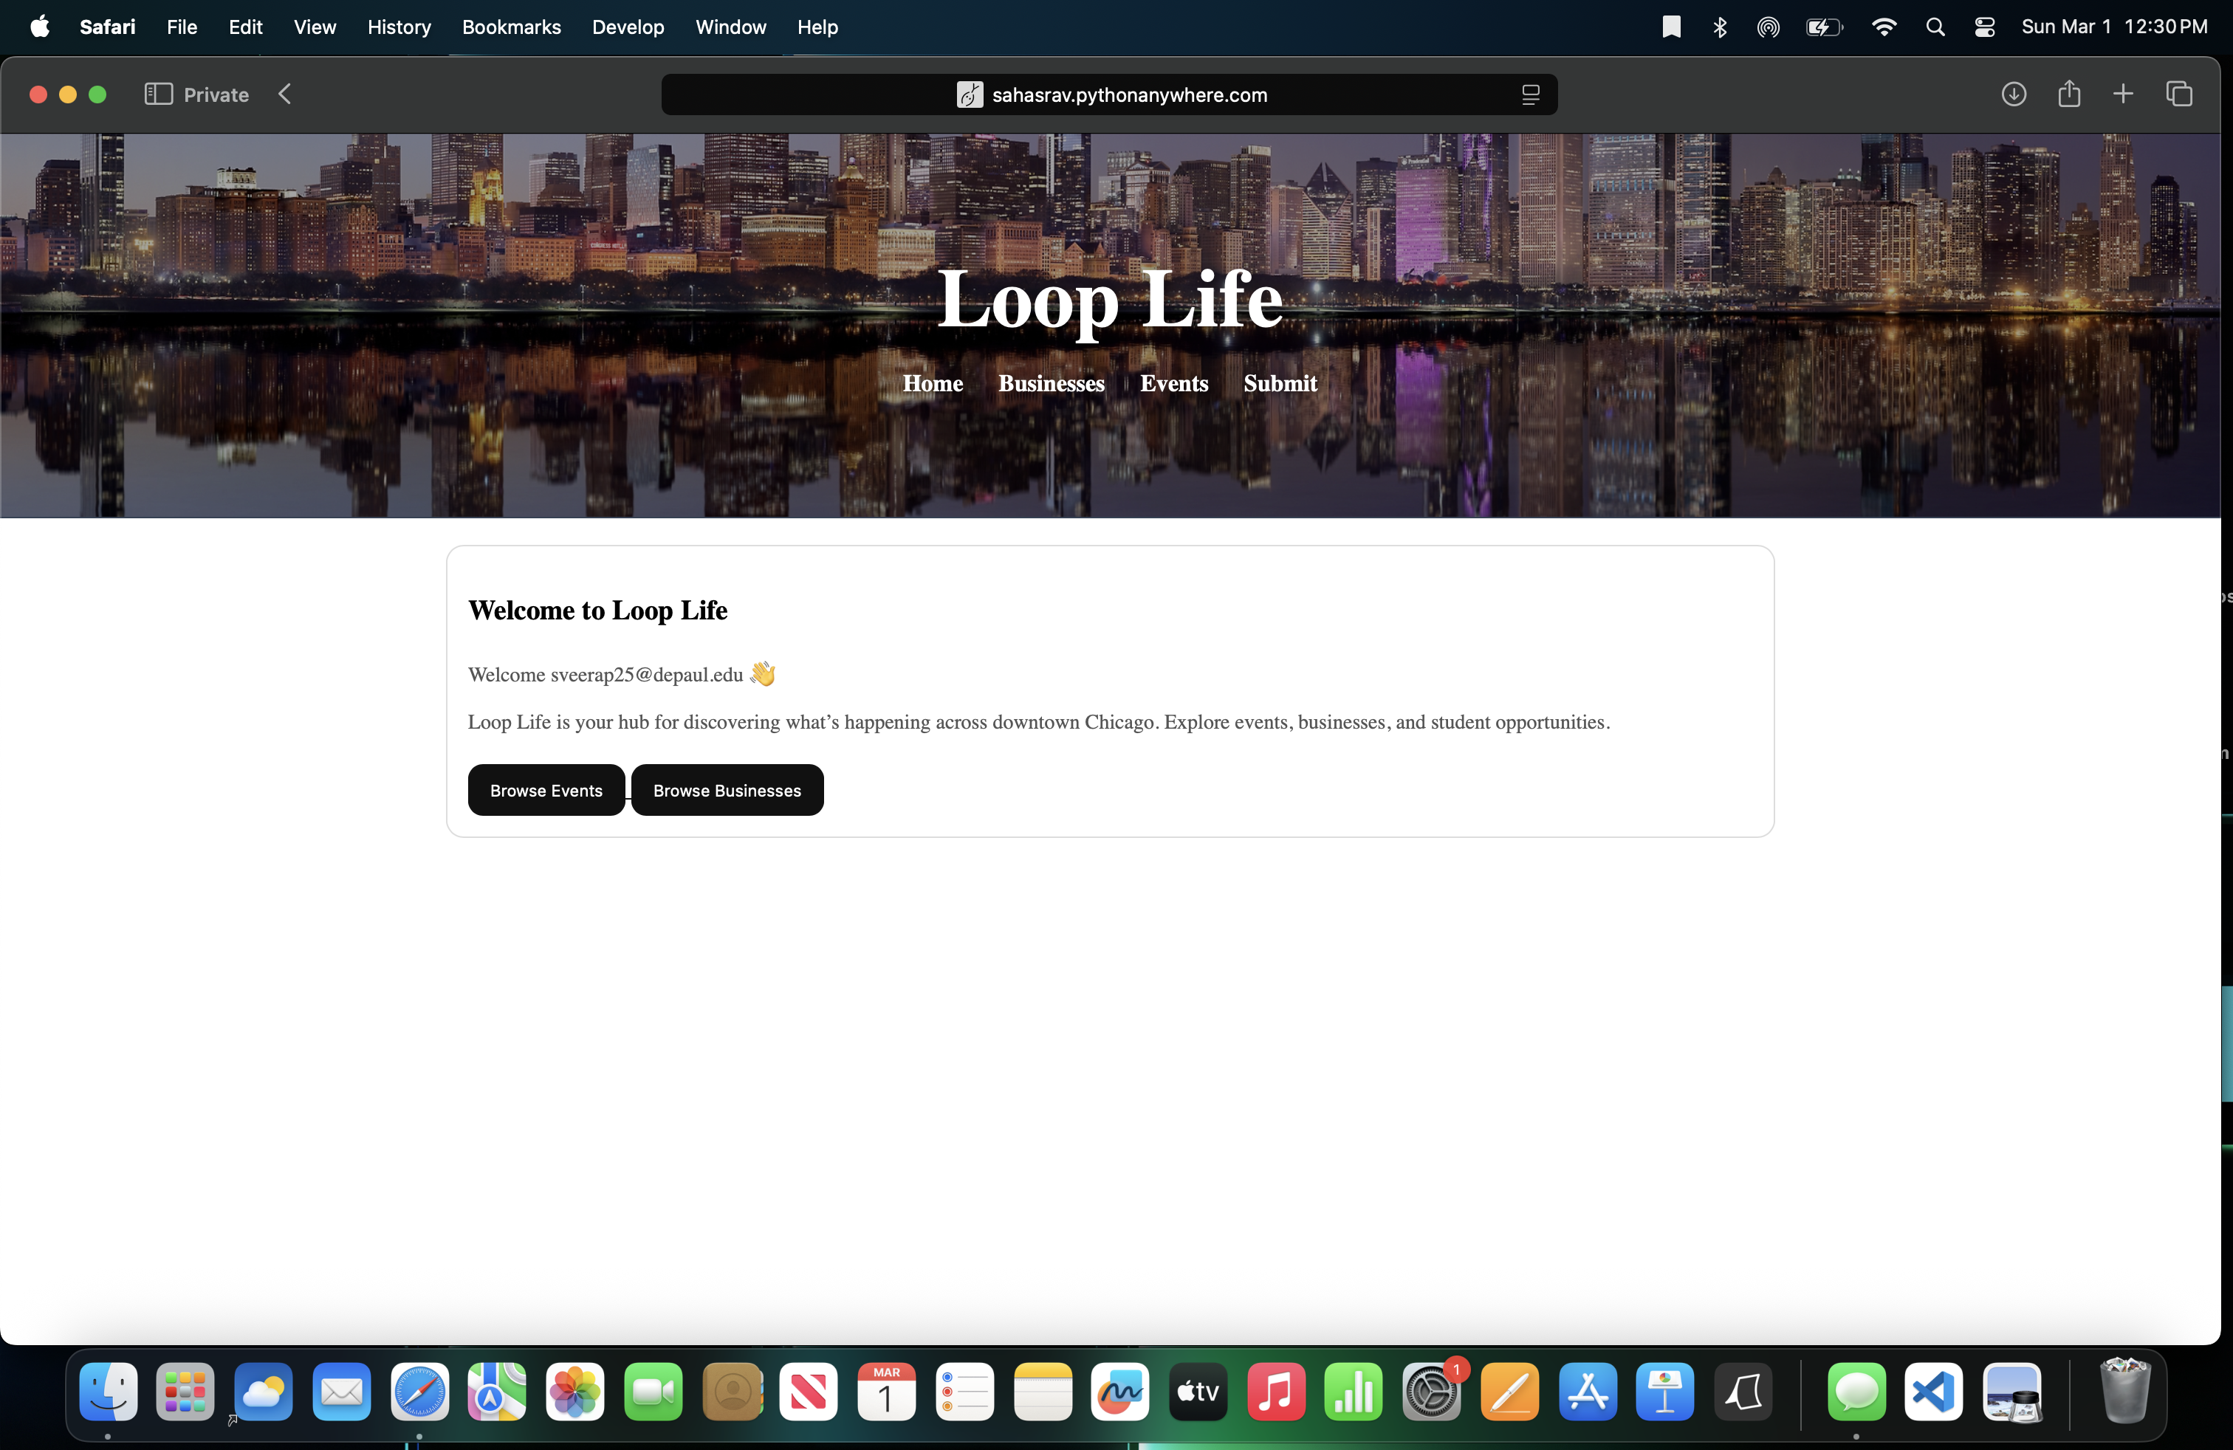Viewport: 2233px width, 1450px height.
Task: Expand the battery status menu
Action: pyautogui.click(x=1823, y=27)
